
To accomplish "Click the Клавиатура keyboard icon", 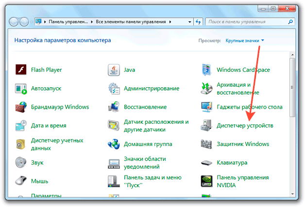I will [206, 163].
